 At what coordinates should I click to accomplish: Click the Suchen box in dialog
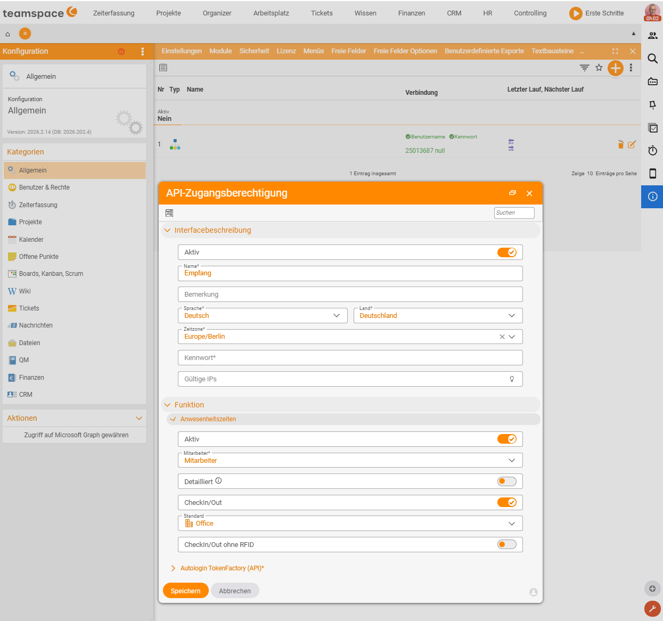[x=514, y=213]
